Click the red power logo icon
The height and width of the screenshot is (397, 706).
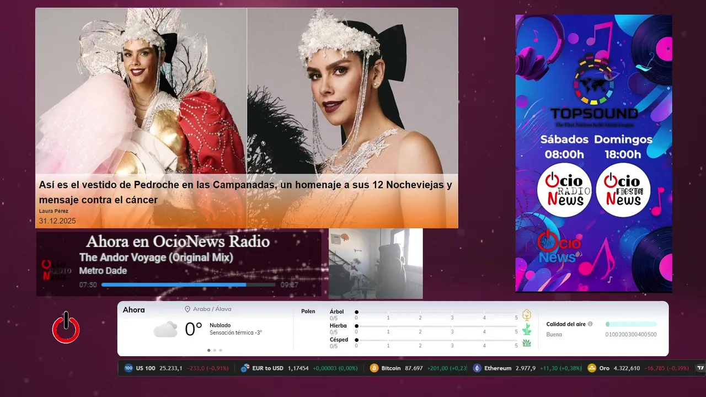(x=66, y=328)
